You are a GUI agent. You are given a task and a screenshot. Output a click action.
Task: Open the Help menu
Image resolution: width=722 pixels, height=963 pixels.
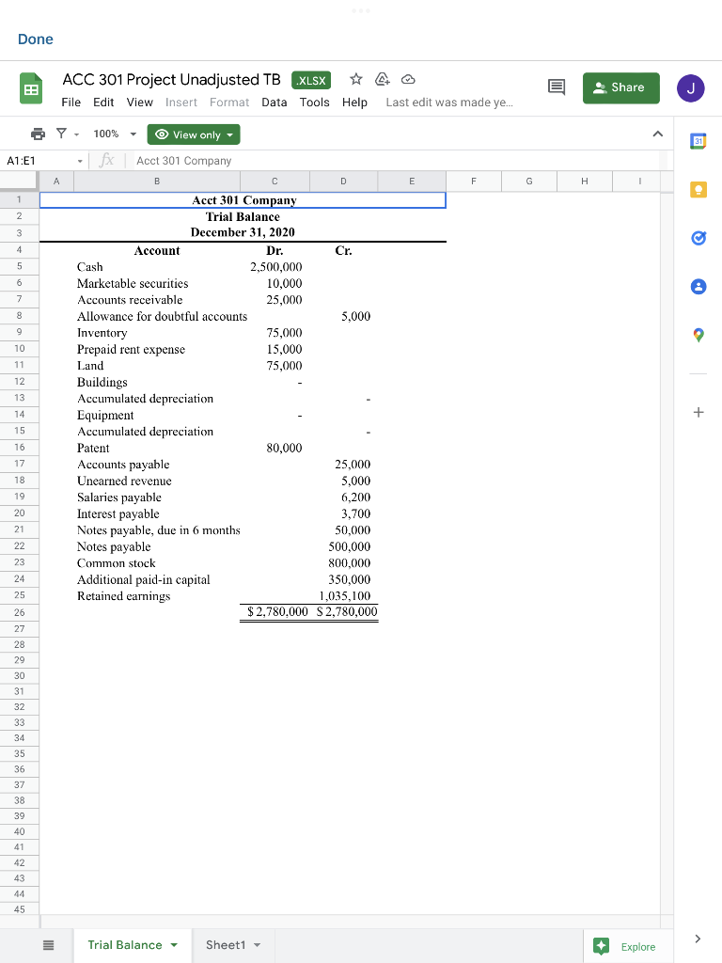[x=354, y=103]
